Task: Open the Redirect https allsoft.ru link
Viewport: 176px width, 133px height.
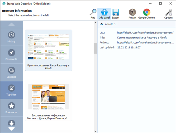Action: pyautogui.click(x=146, y=42)
